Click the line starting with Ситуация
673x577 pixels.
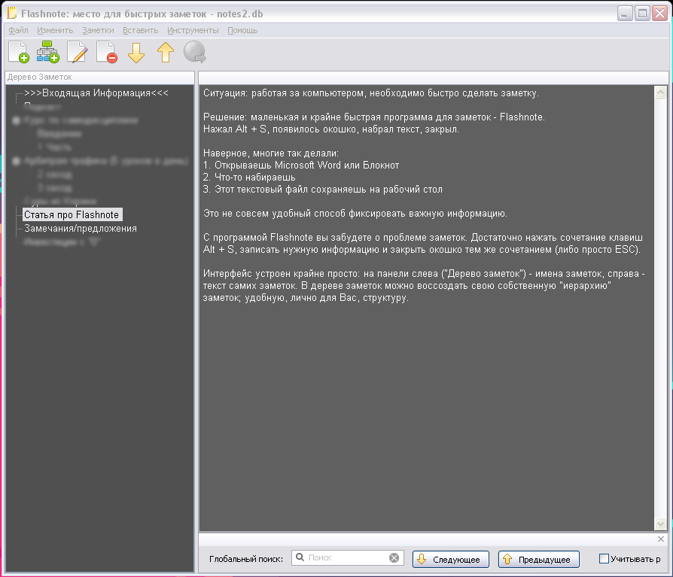[x=371, y=93]
